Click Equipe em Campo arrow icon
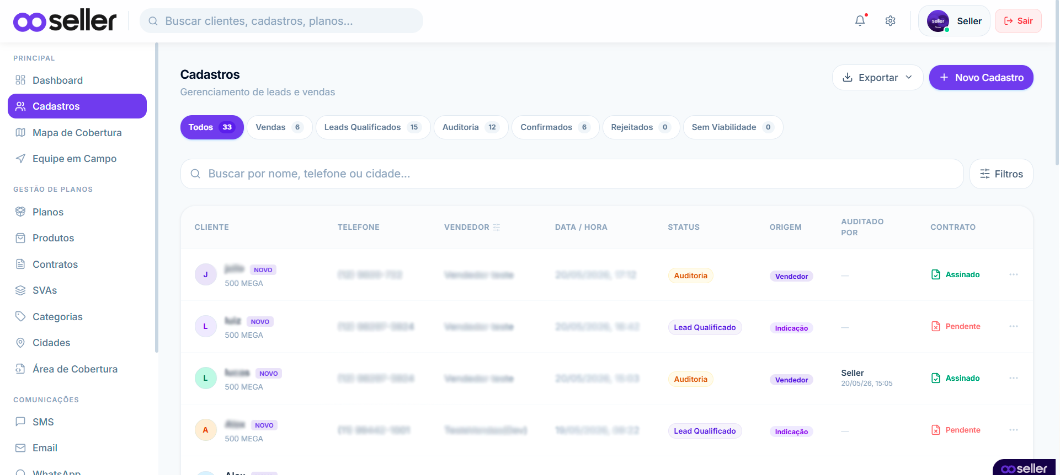Screen dimensions: 1060x475 (20, 159)
